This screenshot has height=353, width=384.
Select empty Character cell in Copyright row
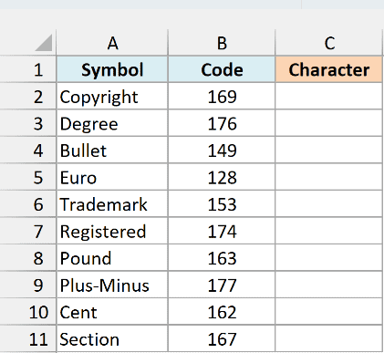[329, 96]
